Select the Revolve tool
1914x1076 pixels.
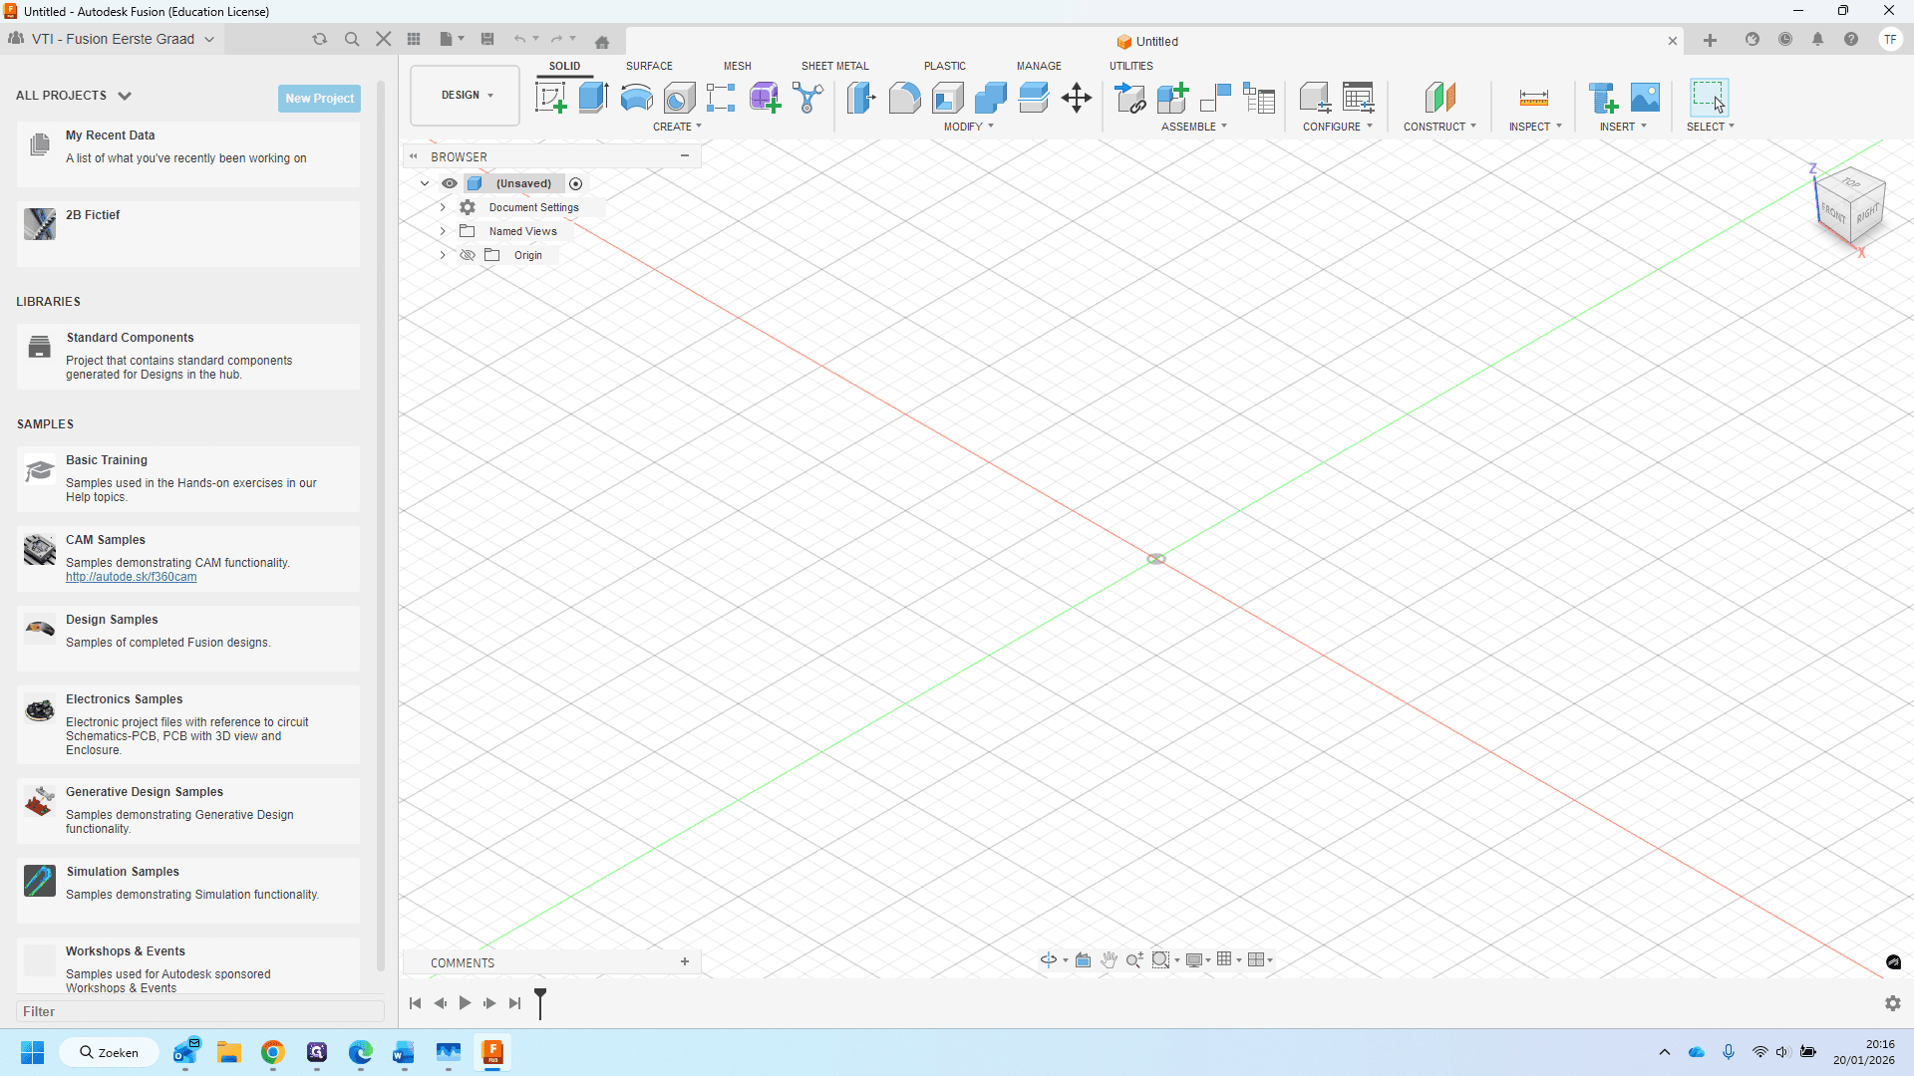pos(636,98)
